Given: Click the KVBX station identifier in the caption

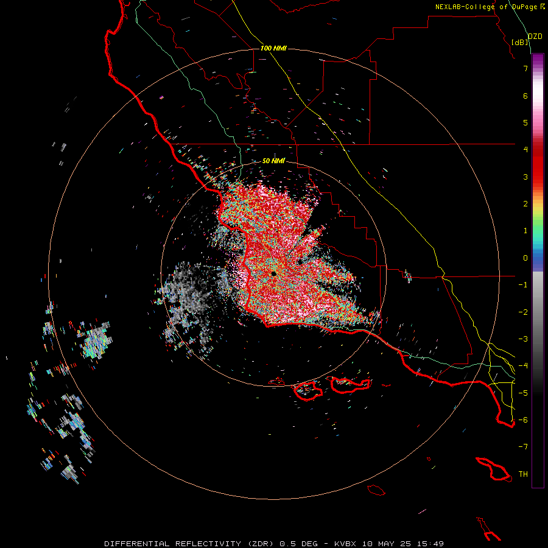Looking at the screenshot, I should [345, 544].
